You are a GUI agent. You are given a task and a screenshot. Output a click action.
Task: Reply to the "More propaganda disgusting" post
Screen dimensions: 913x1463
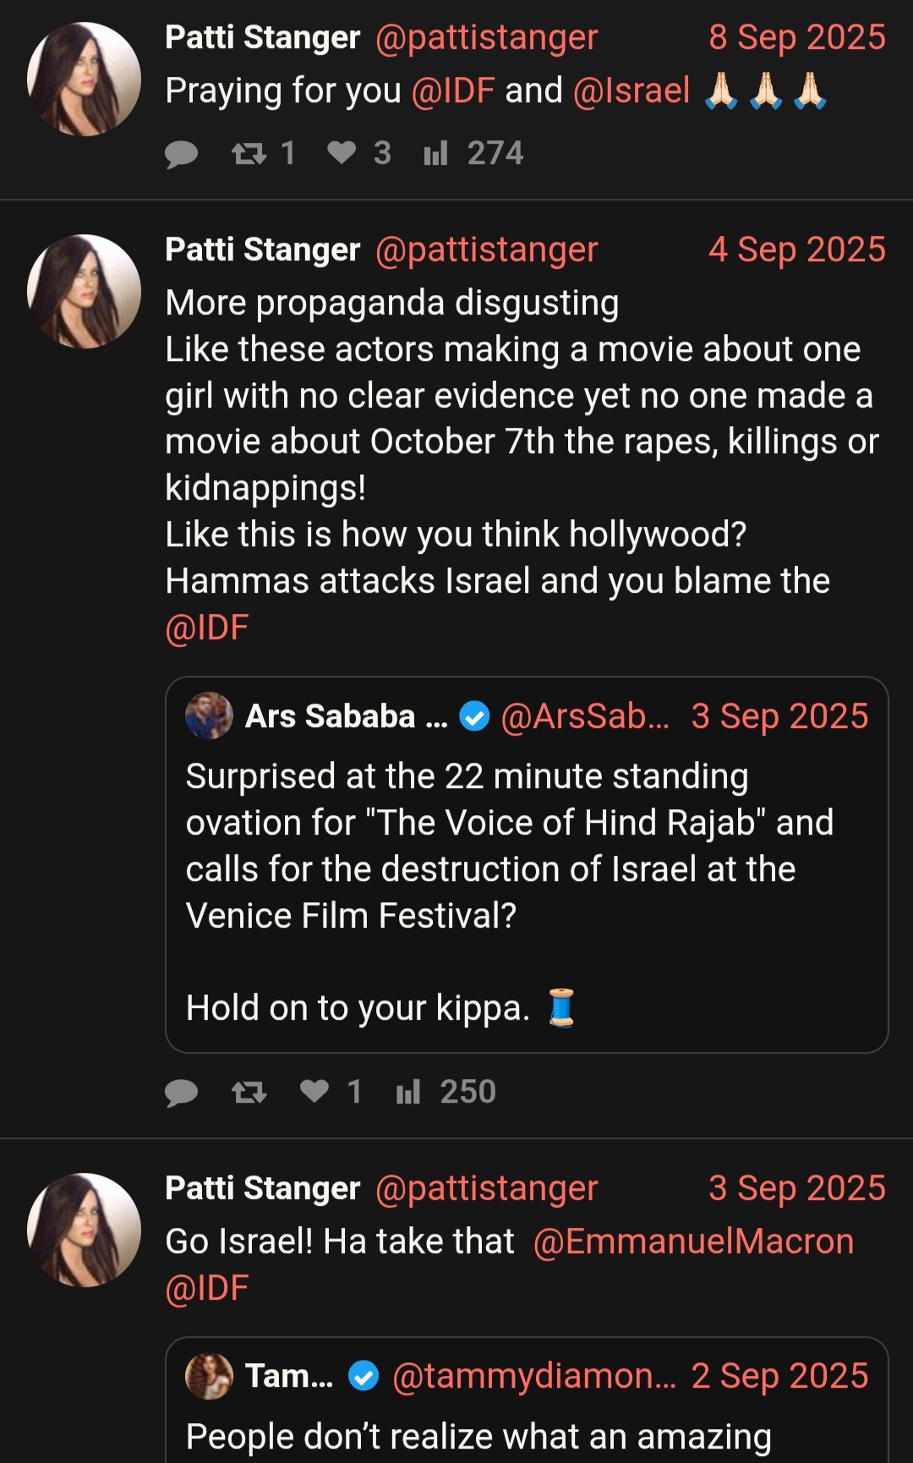181,1093
